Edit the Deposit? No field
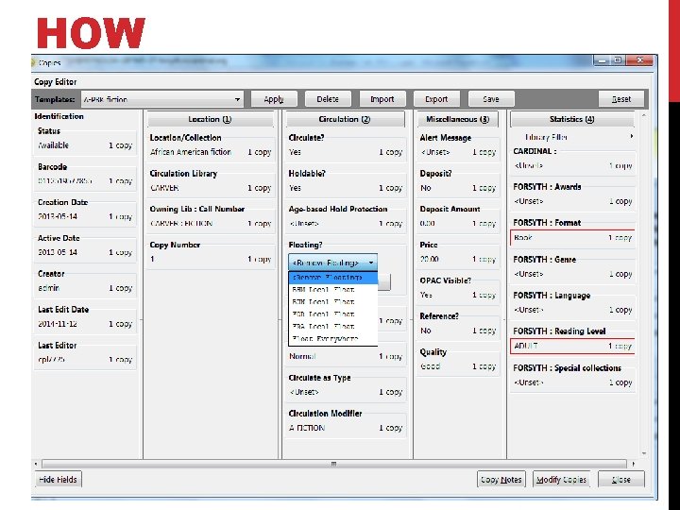 point(458,188)
